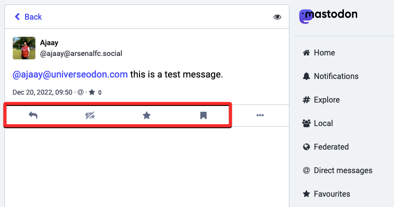The height and width of the screenshot is (207, 394).
Task: Bookmark the test message post
Action: (x=203, y=116)
